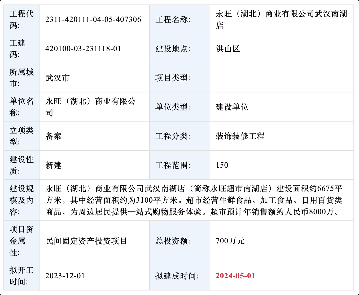Viewport: 359px width, 295px height.
Task: Select the 工程名称 label
Action: click(173, 20)
